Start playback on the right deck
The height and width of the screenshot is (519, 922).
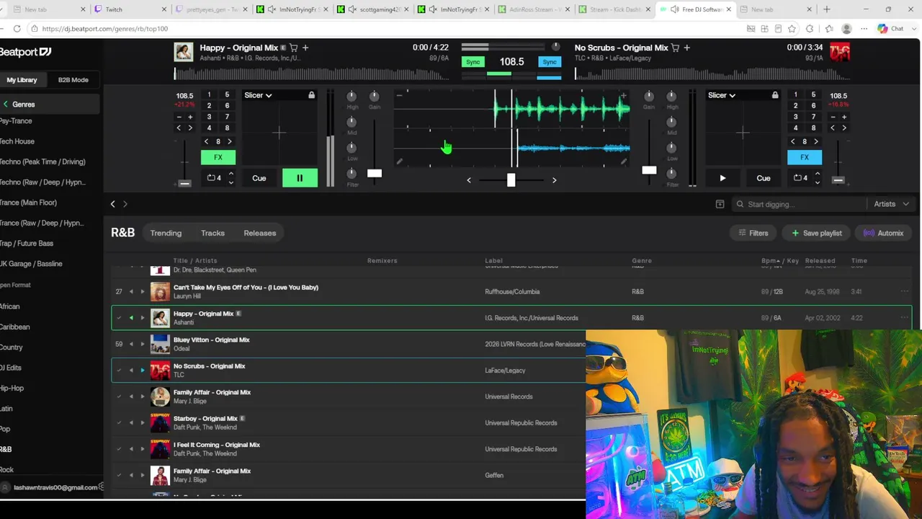coord(722,178)
